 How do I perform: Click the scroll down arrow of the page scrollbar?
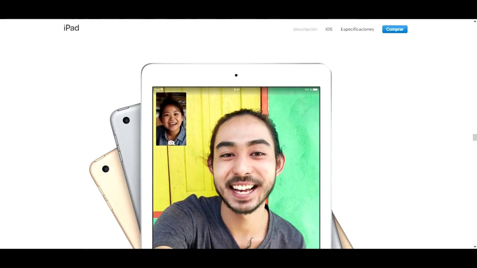[475, 246]
